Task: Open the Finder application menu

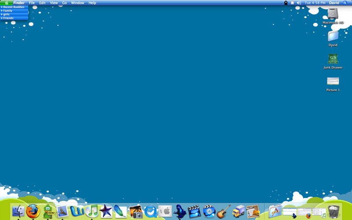Action: pos(19,3)
